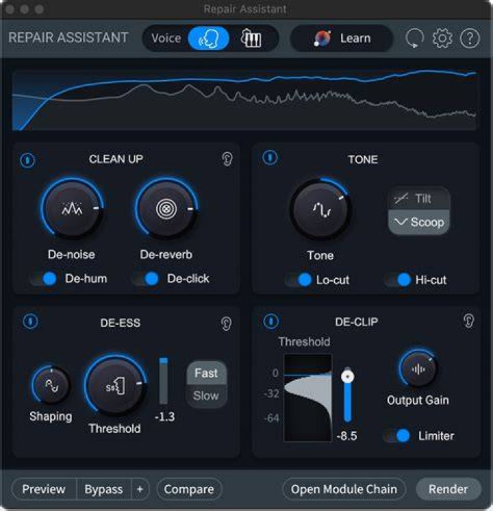Click Open Module Chain button
The width and height of the screenshot is (493, 511).
coord(344,489)
